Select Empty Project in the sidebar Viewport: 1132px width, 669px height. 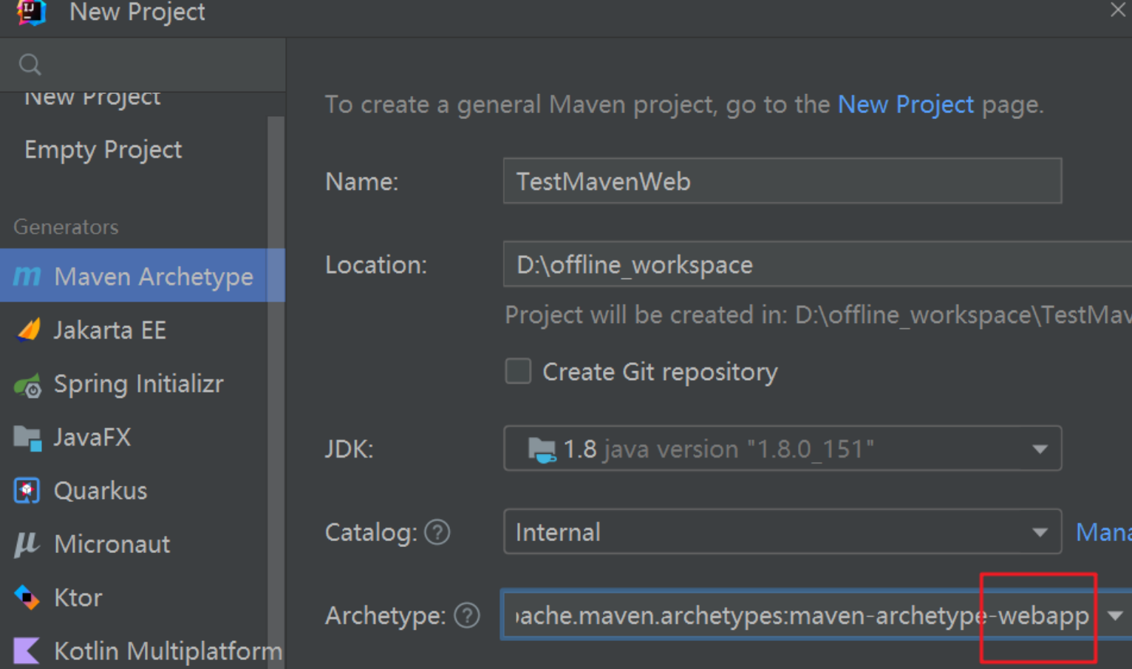coord(103,149)
